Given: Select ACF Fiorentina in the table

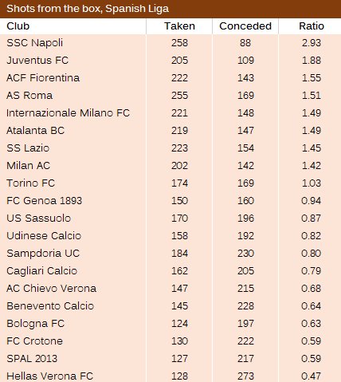Looking at the screenshot, I should (43, 78).
